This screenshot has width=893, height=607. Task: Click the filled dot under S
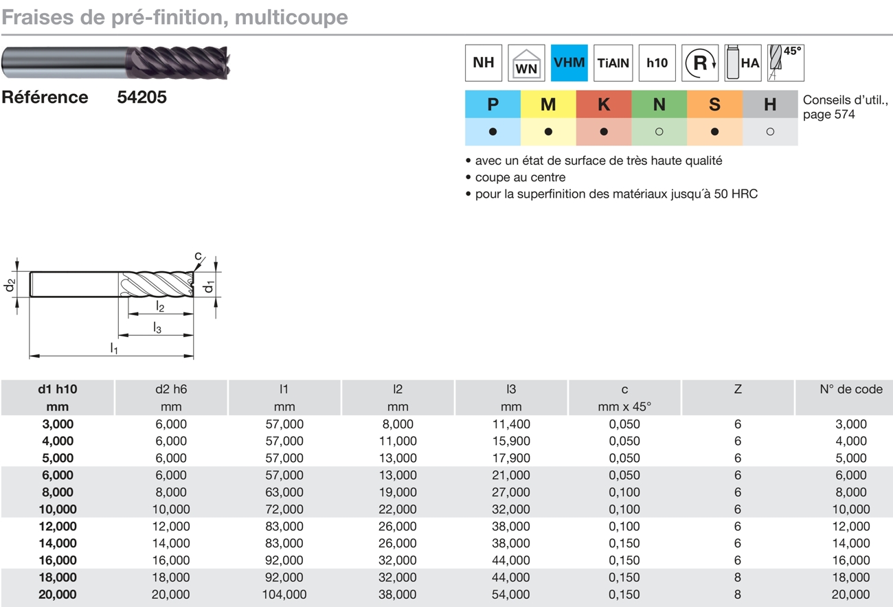tap(715, 132)
